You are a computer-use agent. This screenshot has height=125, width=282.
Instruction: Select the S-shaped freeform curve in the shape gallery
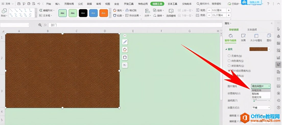[30, 15]
